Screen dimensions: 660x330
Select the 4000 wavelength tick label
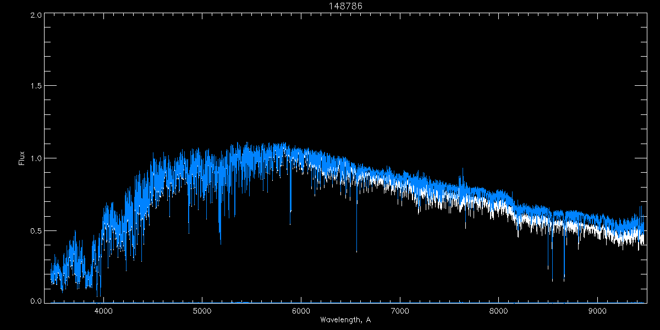coord(103,311)
